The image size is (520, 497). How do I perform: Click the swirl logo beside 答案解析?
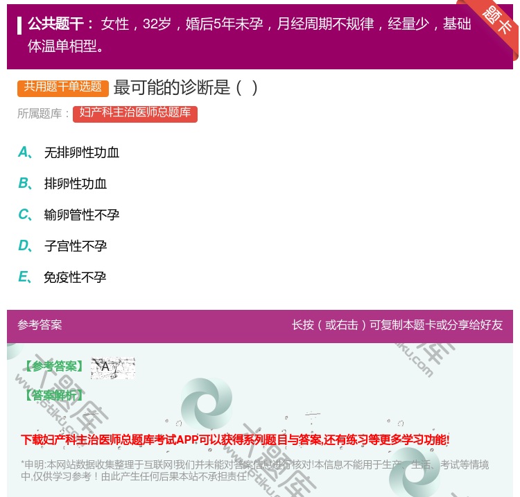coord(206,403)
